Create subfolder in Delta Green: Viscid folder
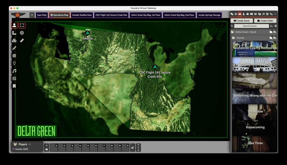The image size is (287, 165). pyautogui.click(x=271, y=32)
